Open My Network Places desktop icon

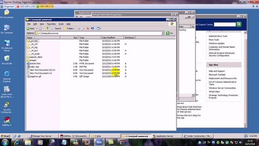[x=7, y=46]
